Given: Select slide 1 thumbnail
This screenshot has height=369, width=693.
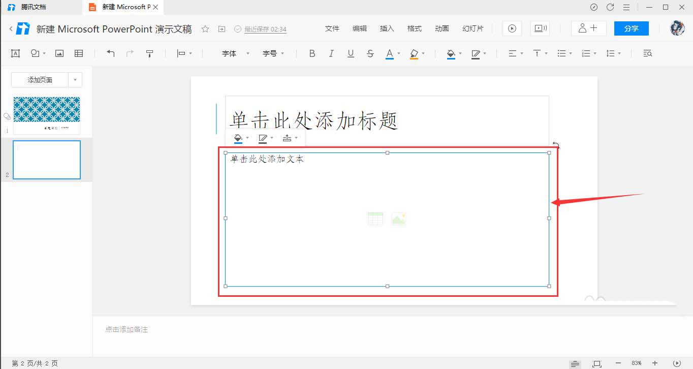Looking at the screenshot, I should pos(47,115).
